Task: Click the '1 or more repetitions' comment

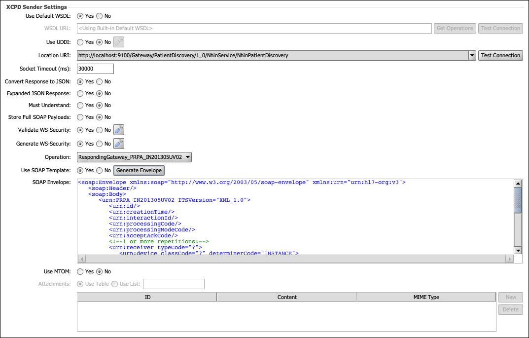Action: coord(159,242)
